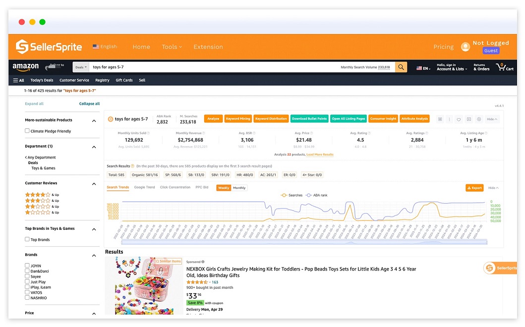Open the Deals search category dropdown
Screen dimensions: 525x327
point(81,67)
